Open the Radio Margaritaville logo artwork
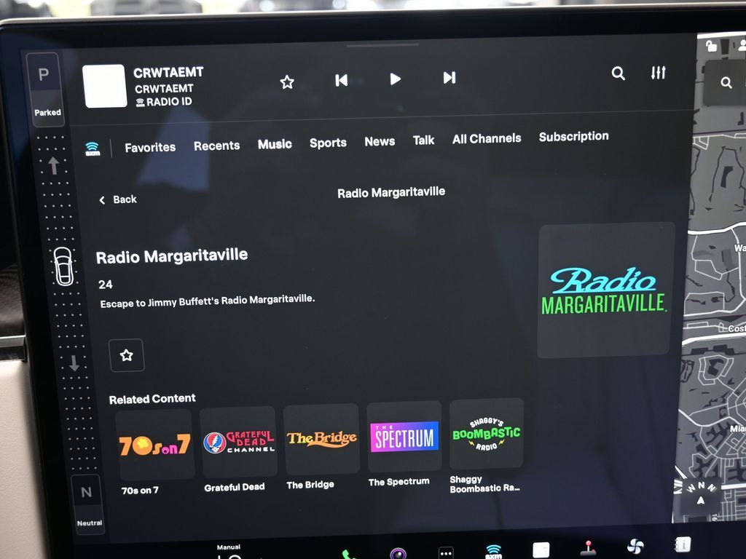The width and height of the screenshot is (746, 559). click(x=605, y=290)
